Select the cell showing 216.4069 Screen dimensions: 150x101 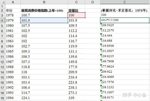tap(125, 77)
